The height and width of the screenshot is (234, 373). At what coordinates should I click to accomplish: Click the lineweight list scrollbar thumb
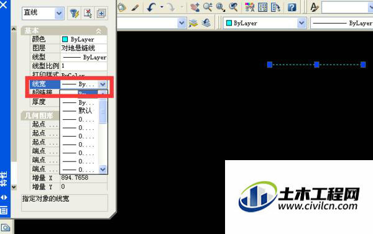tap(103, 112)
